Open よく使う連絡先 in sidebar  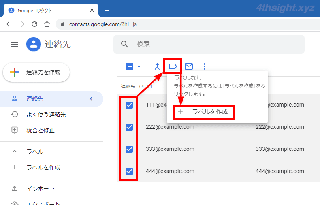click(45, 115)
